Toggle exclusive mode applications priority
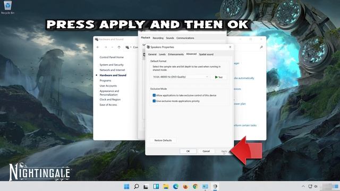 [x=154, y=101]
